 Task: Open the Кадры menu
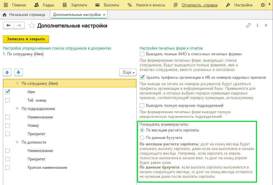48,5
